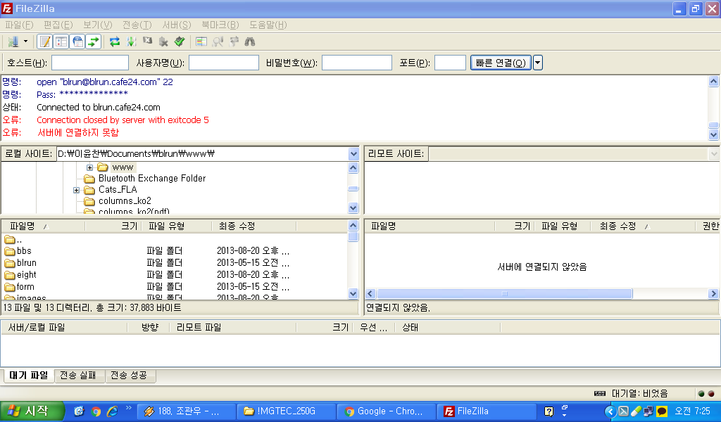Viewport: 721px width, 422px height.
Task: Open the 서버(S) menu
Action: (177, 25)
